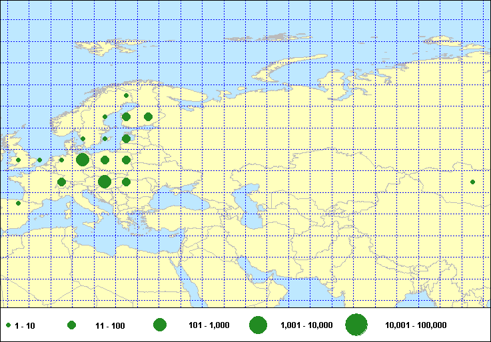The image size is (491, 342).
Task: Click the medium marker over eastern France
Action: coord(61,182)
